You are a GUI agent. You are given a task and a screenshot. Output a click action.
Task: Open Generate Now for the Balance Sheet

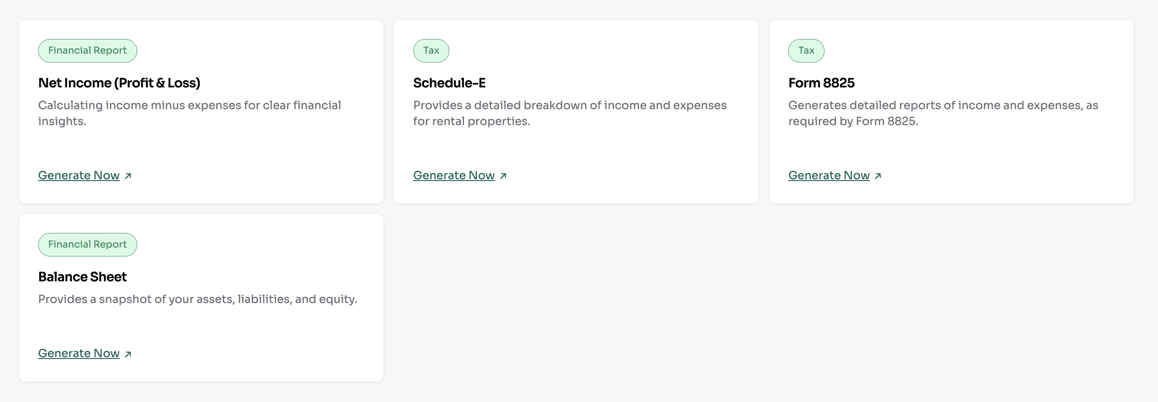click(79, 353)
